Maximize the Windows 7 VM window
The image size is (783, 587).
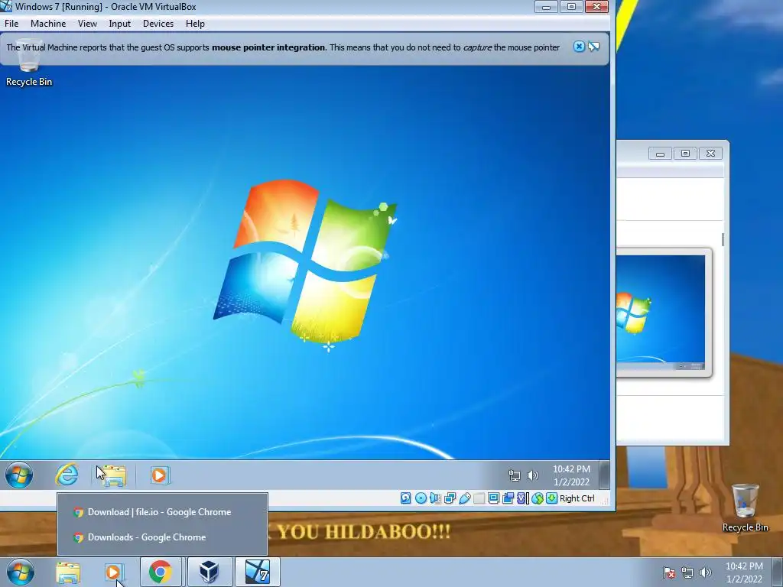click(571, 6)
